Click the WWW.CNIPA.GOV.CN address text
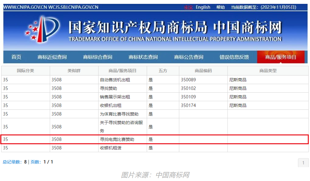 tap(25, 7)
